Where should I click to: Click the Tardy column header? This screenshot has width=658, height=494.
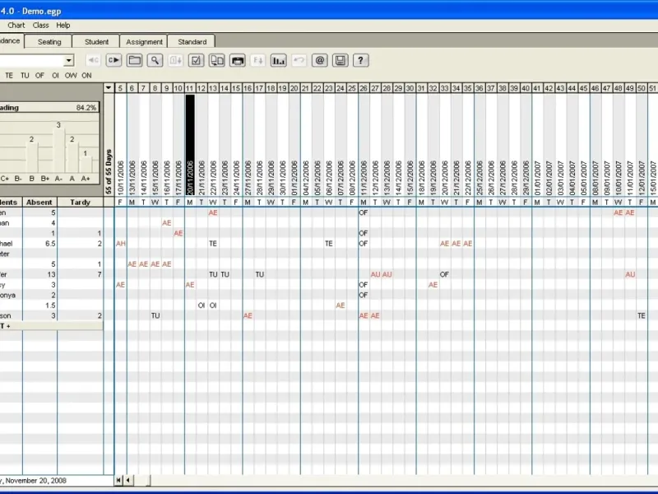click(x=80, y=202)
